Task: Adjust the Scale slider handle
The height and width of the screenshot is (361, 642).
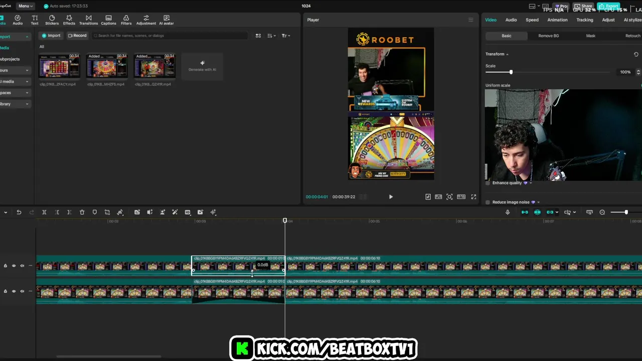Action: pyautogui.click(x=511, y=72)
